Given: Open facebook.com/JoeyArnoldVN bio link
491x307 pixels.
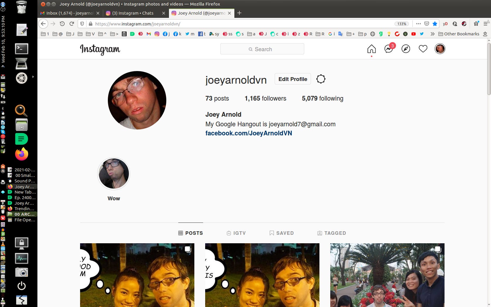Looking at the screenshot, I should [249, 133].
